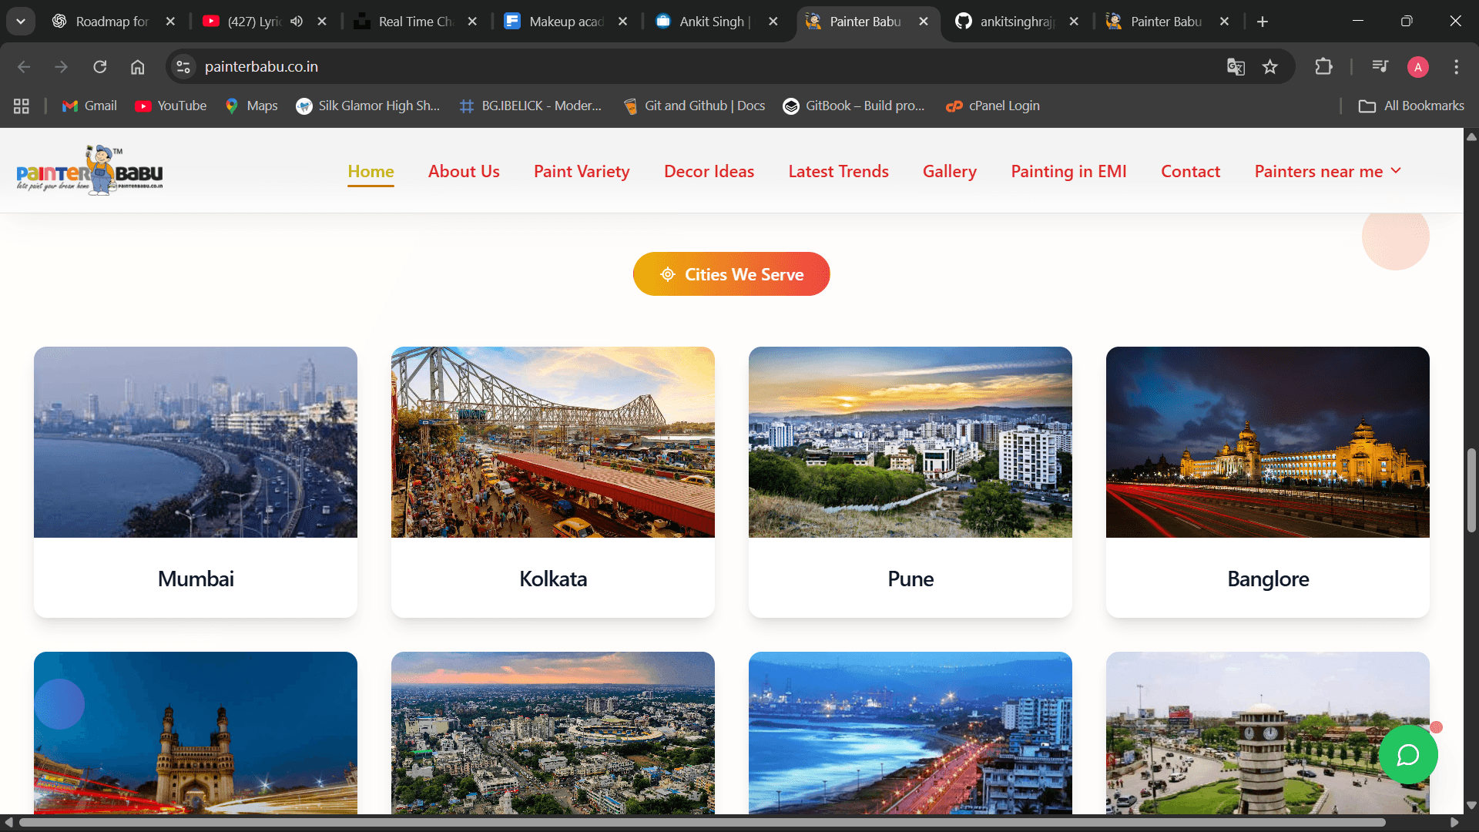Open the green chat widget icon
The image size is (1479, 832).
[x=1407, y=754]
